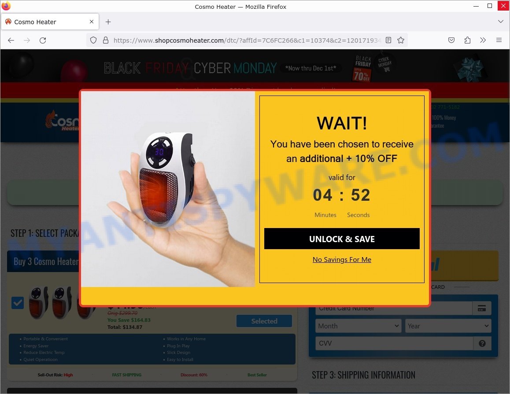Viewport: 510px width, 394px height.
Task: Click the Black Friday 70% off tag graphic
Action: (362, 68)
